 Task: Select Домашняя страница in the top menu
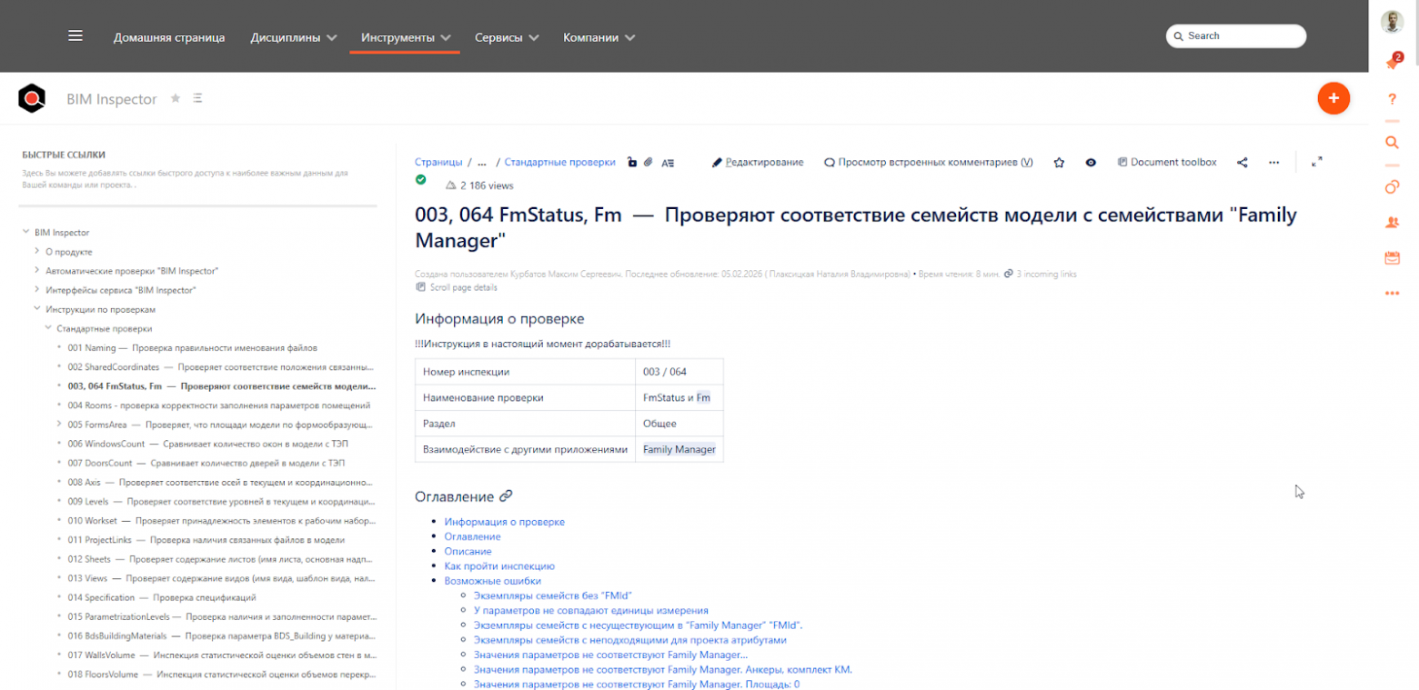tap(169, 37)
